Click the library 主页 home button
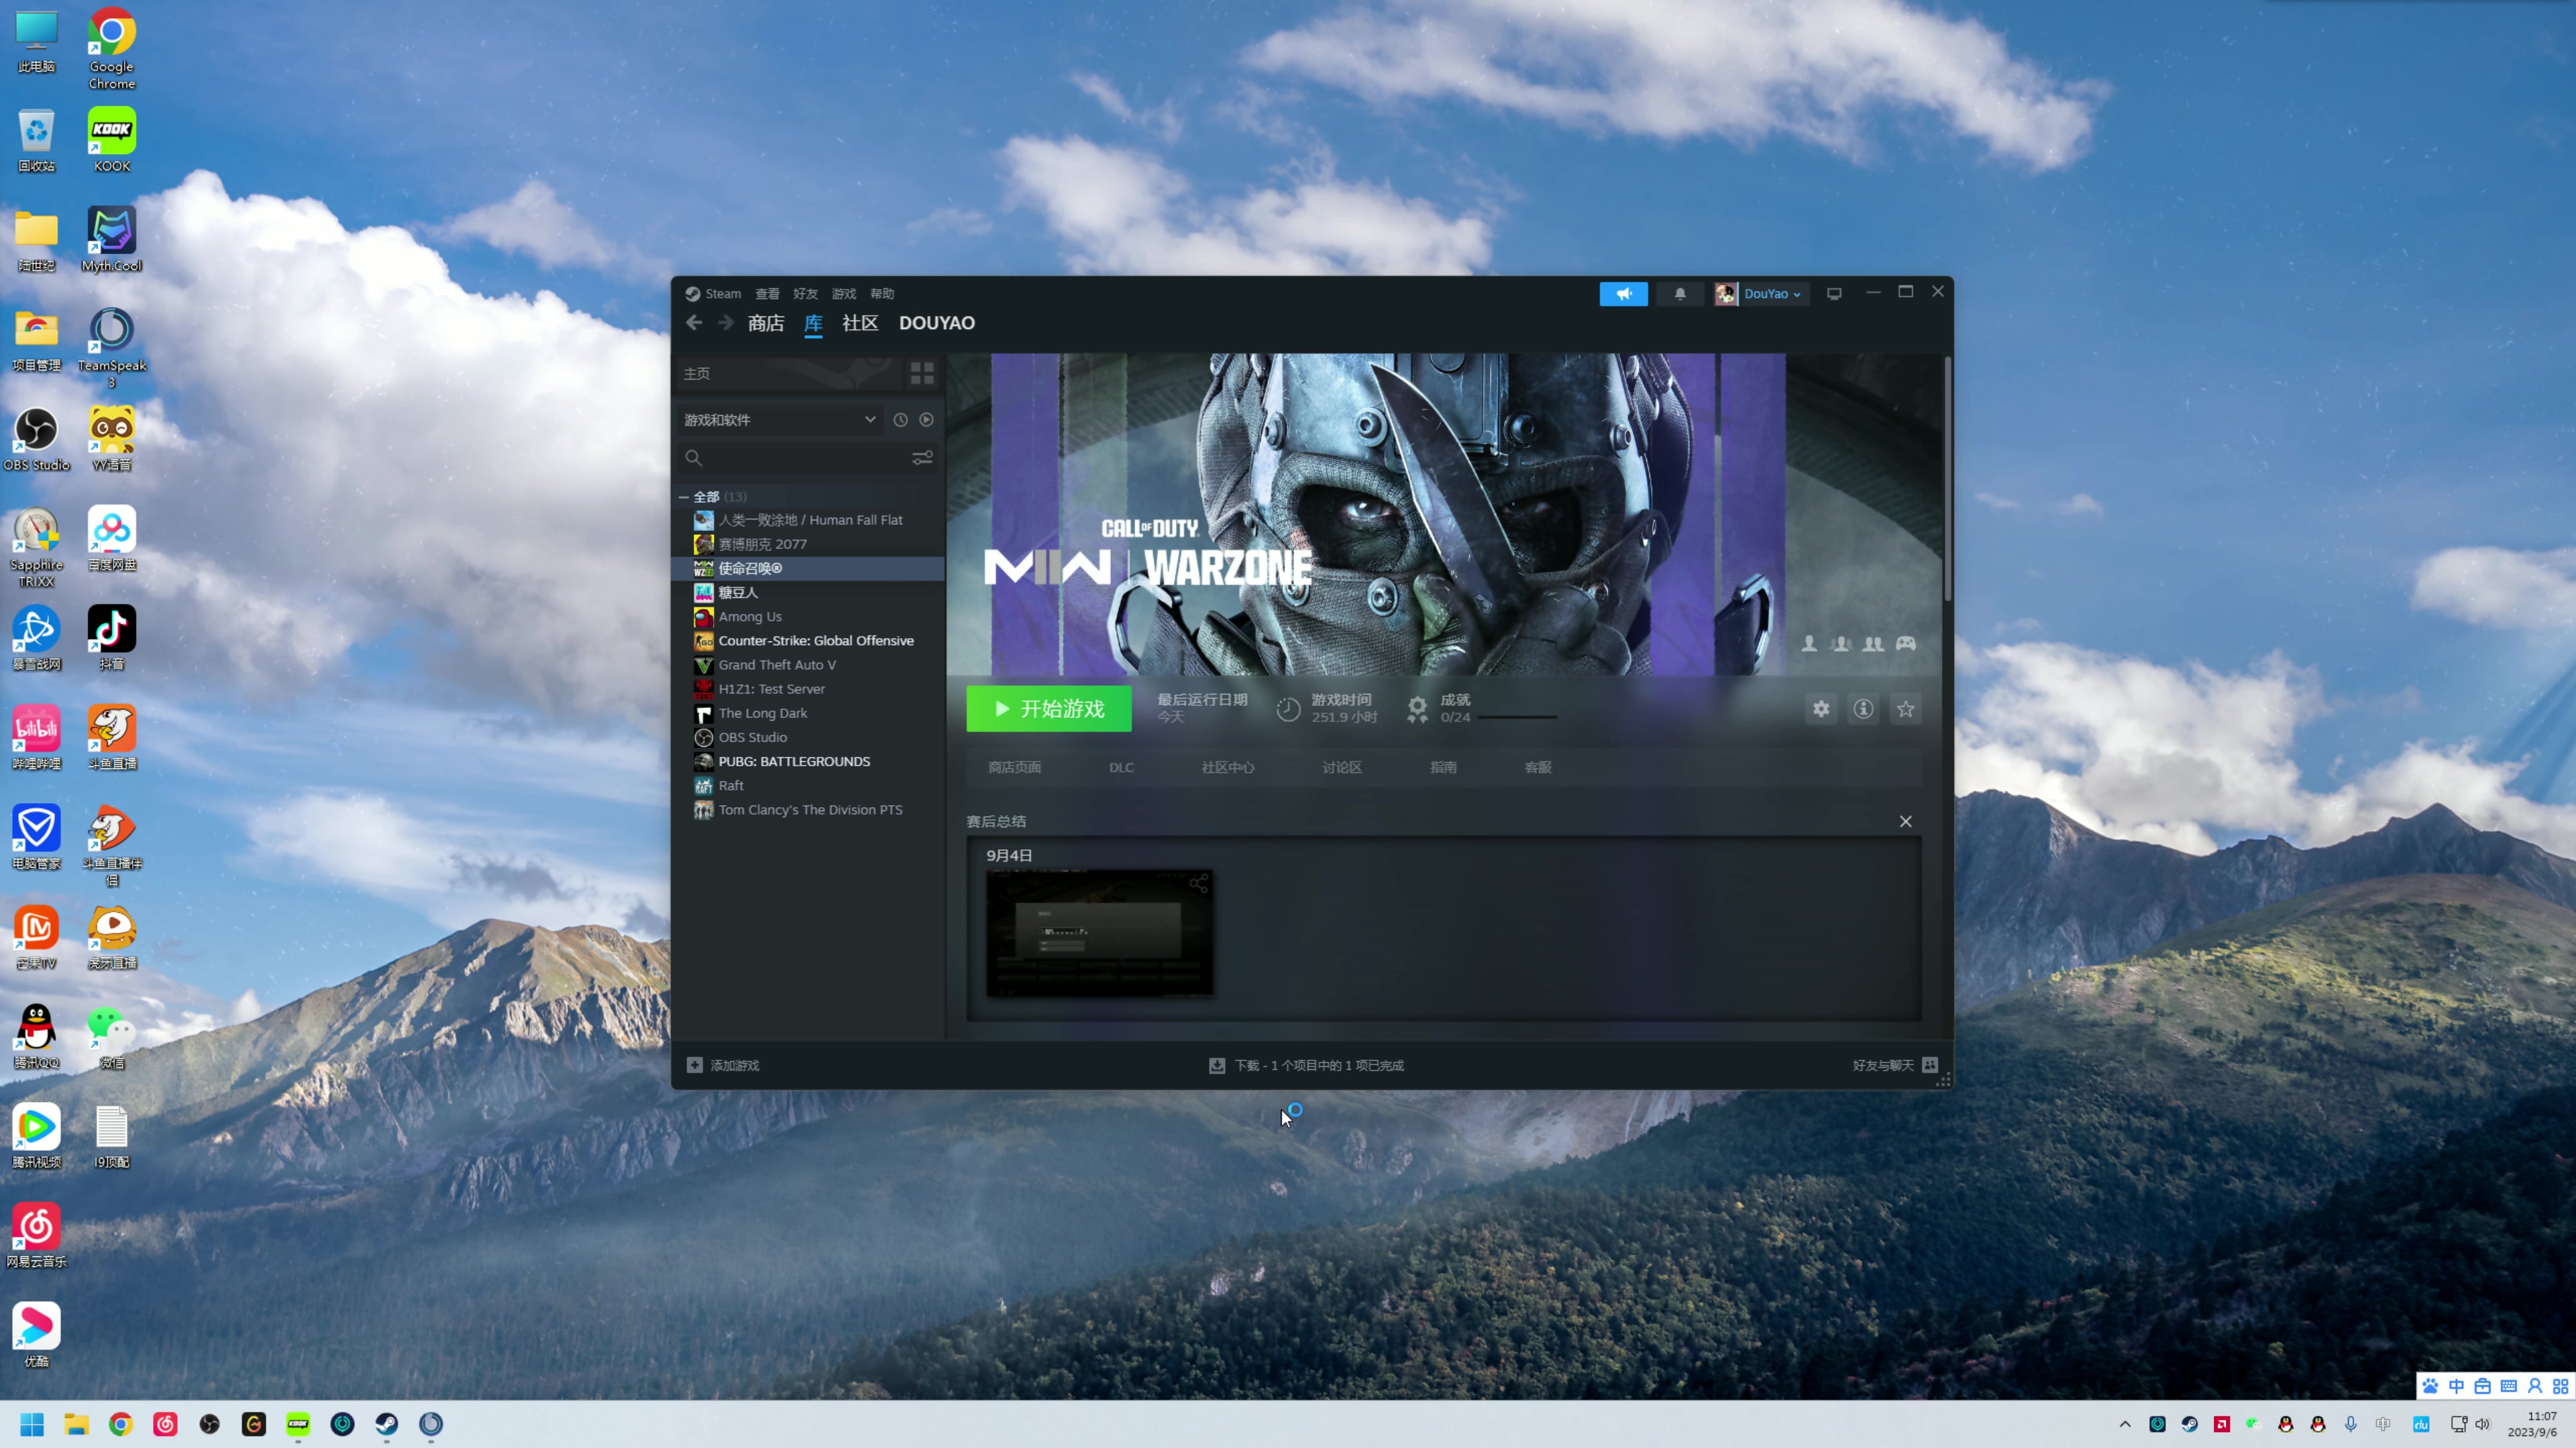Image resolution: width=2576 pixels, height=1448 pixels. (x=790, y=374)
